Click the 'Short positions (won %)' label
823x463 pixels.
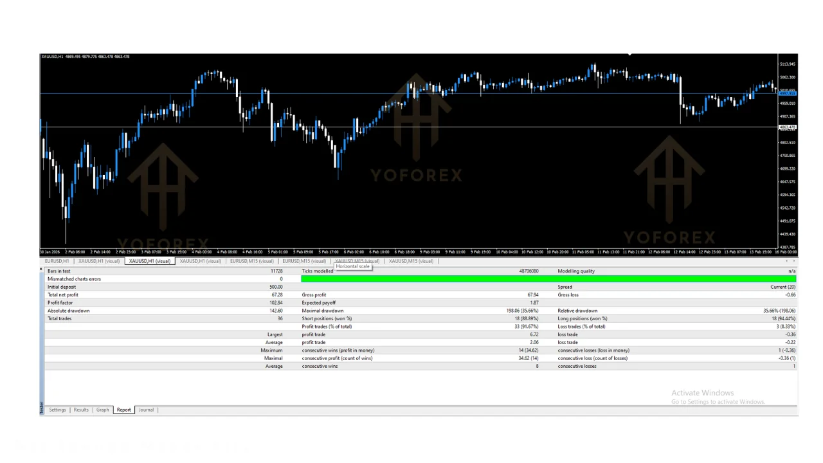(327, 318)
